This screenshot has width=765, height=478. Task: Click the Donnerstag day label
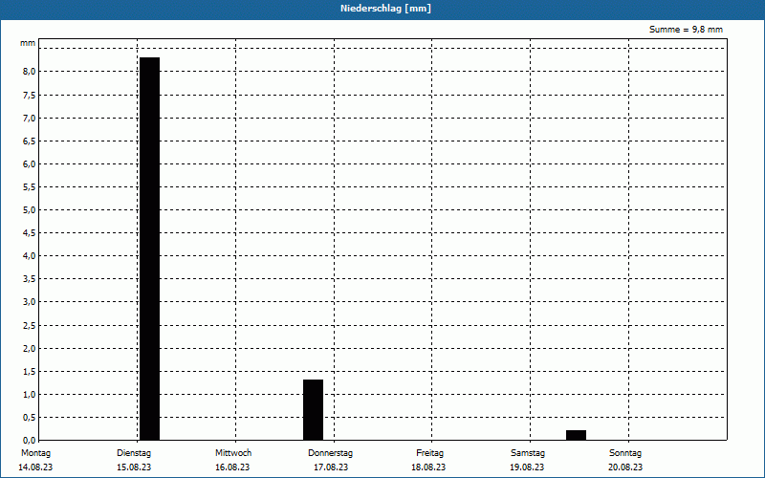pos(330,452)
